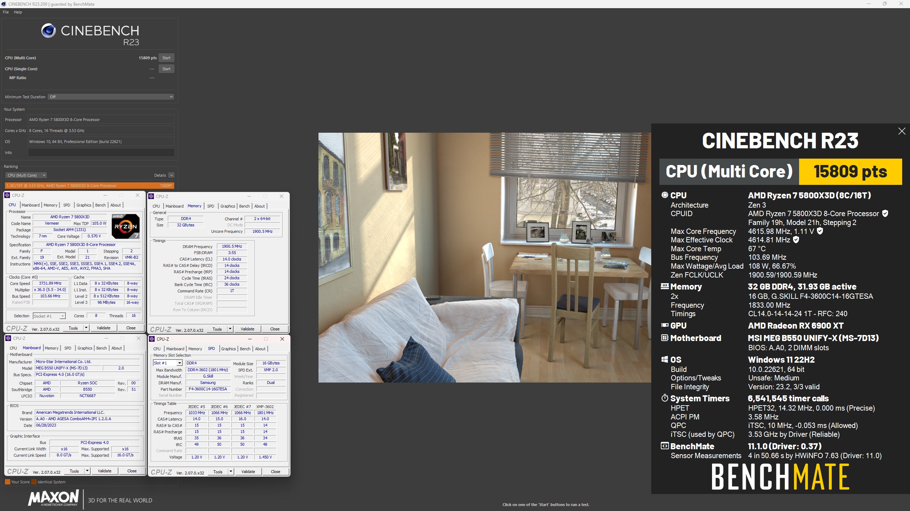This screenshot has width=910, height=511.
Task: Open Tools dropdown arrow in CPU-Z Mainboard window
Action: tap(87, 471)
